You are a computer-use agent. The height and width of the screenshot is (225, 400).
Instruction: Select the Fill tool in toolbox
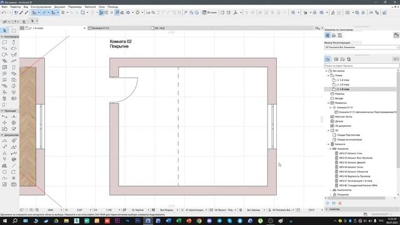[x=4, y=166]
